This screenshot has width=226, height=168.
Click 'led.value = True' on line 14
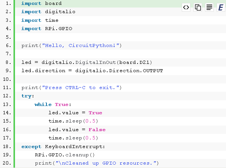coord(75,113)
